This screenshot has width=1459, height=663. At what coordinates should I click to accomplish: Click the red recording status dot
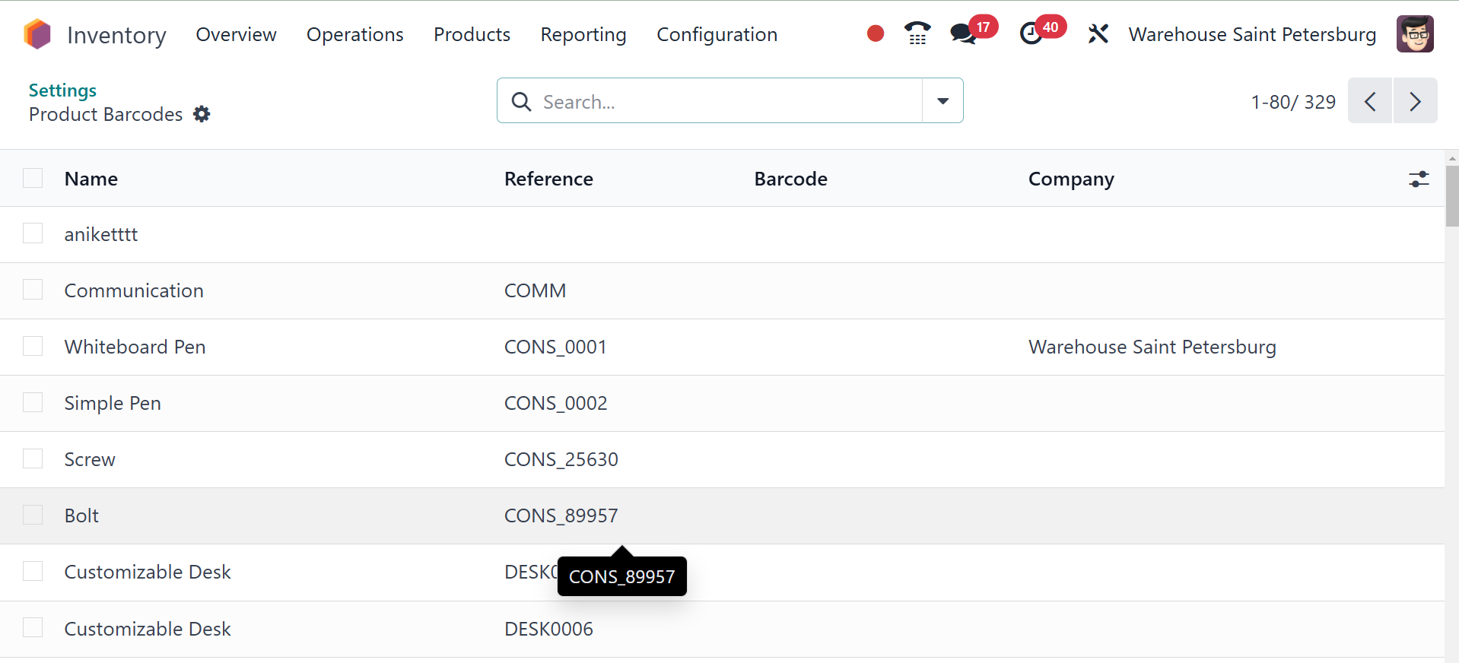click(x=876, y=33)
